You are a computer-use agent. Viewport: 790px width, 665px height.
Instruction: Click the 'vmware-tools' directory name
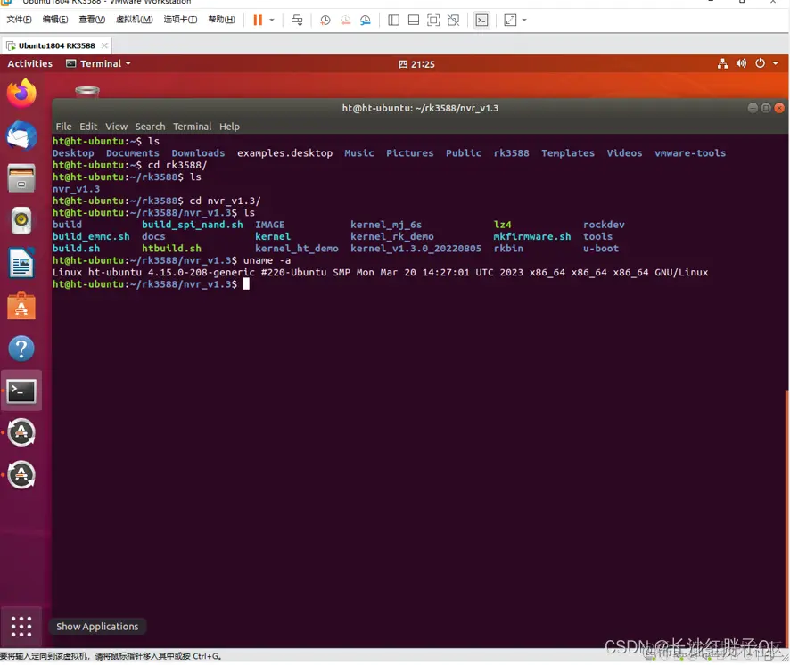pyautogui.click(x=690, y=153)
